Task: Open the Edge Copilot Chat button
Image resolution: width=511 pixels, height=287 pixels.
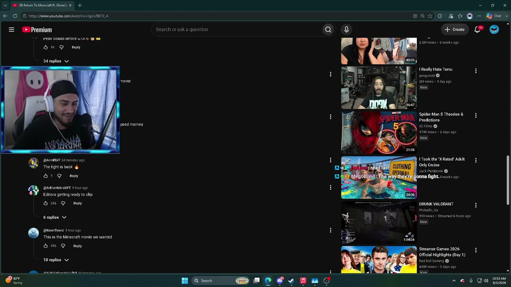Action: click(494, 16)
